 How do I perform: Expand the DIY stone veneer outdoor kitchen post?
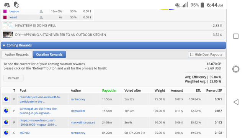pos(113,35)
